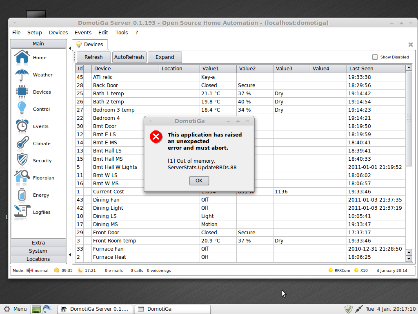This screenshot has width=418, height=314.
Task: Open the Climate thermometer icon
Action: coord(22,143)
